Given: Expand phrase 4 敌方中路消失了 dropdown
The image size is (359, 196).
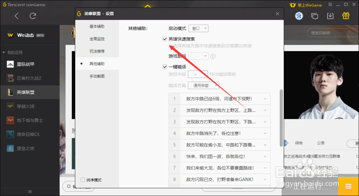Looking at the screenshot, I should tap(265, 133).
